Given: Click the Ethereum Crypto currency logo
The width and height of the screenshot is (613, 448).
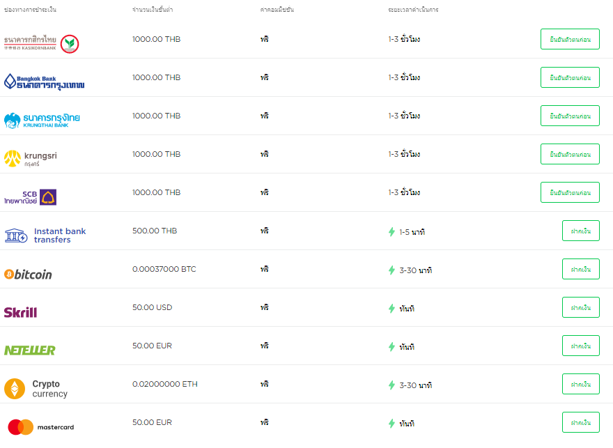Looking at the screenshot, I should click(x=36, y=389).
